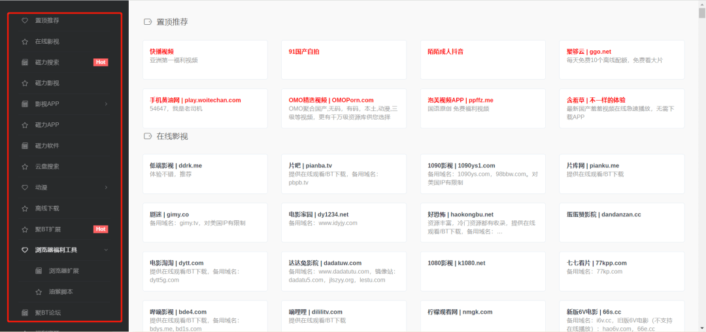The image size is (706, 332).
Task: Click the list icon next to 聚BT论坛
Action: [25, 312]
